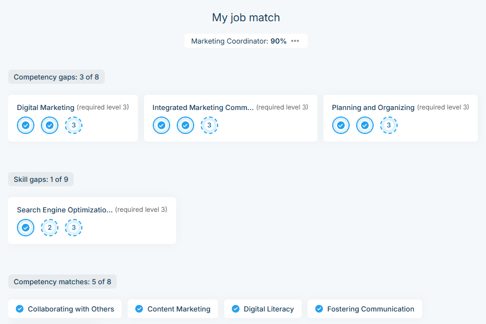The height and width of the screenshot is (324, 486).
Task: Click the first achieved checkmark in Planning and Organizing
Action: point(340,125)
